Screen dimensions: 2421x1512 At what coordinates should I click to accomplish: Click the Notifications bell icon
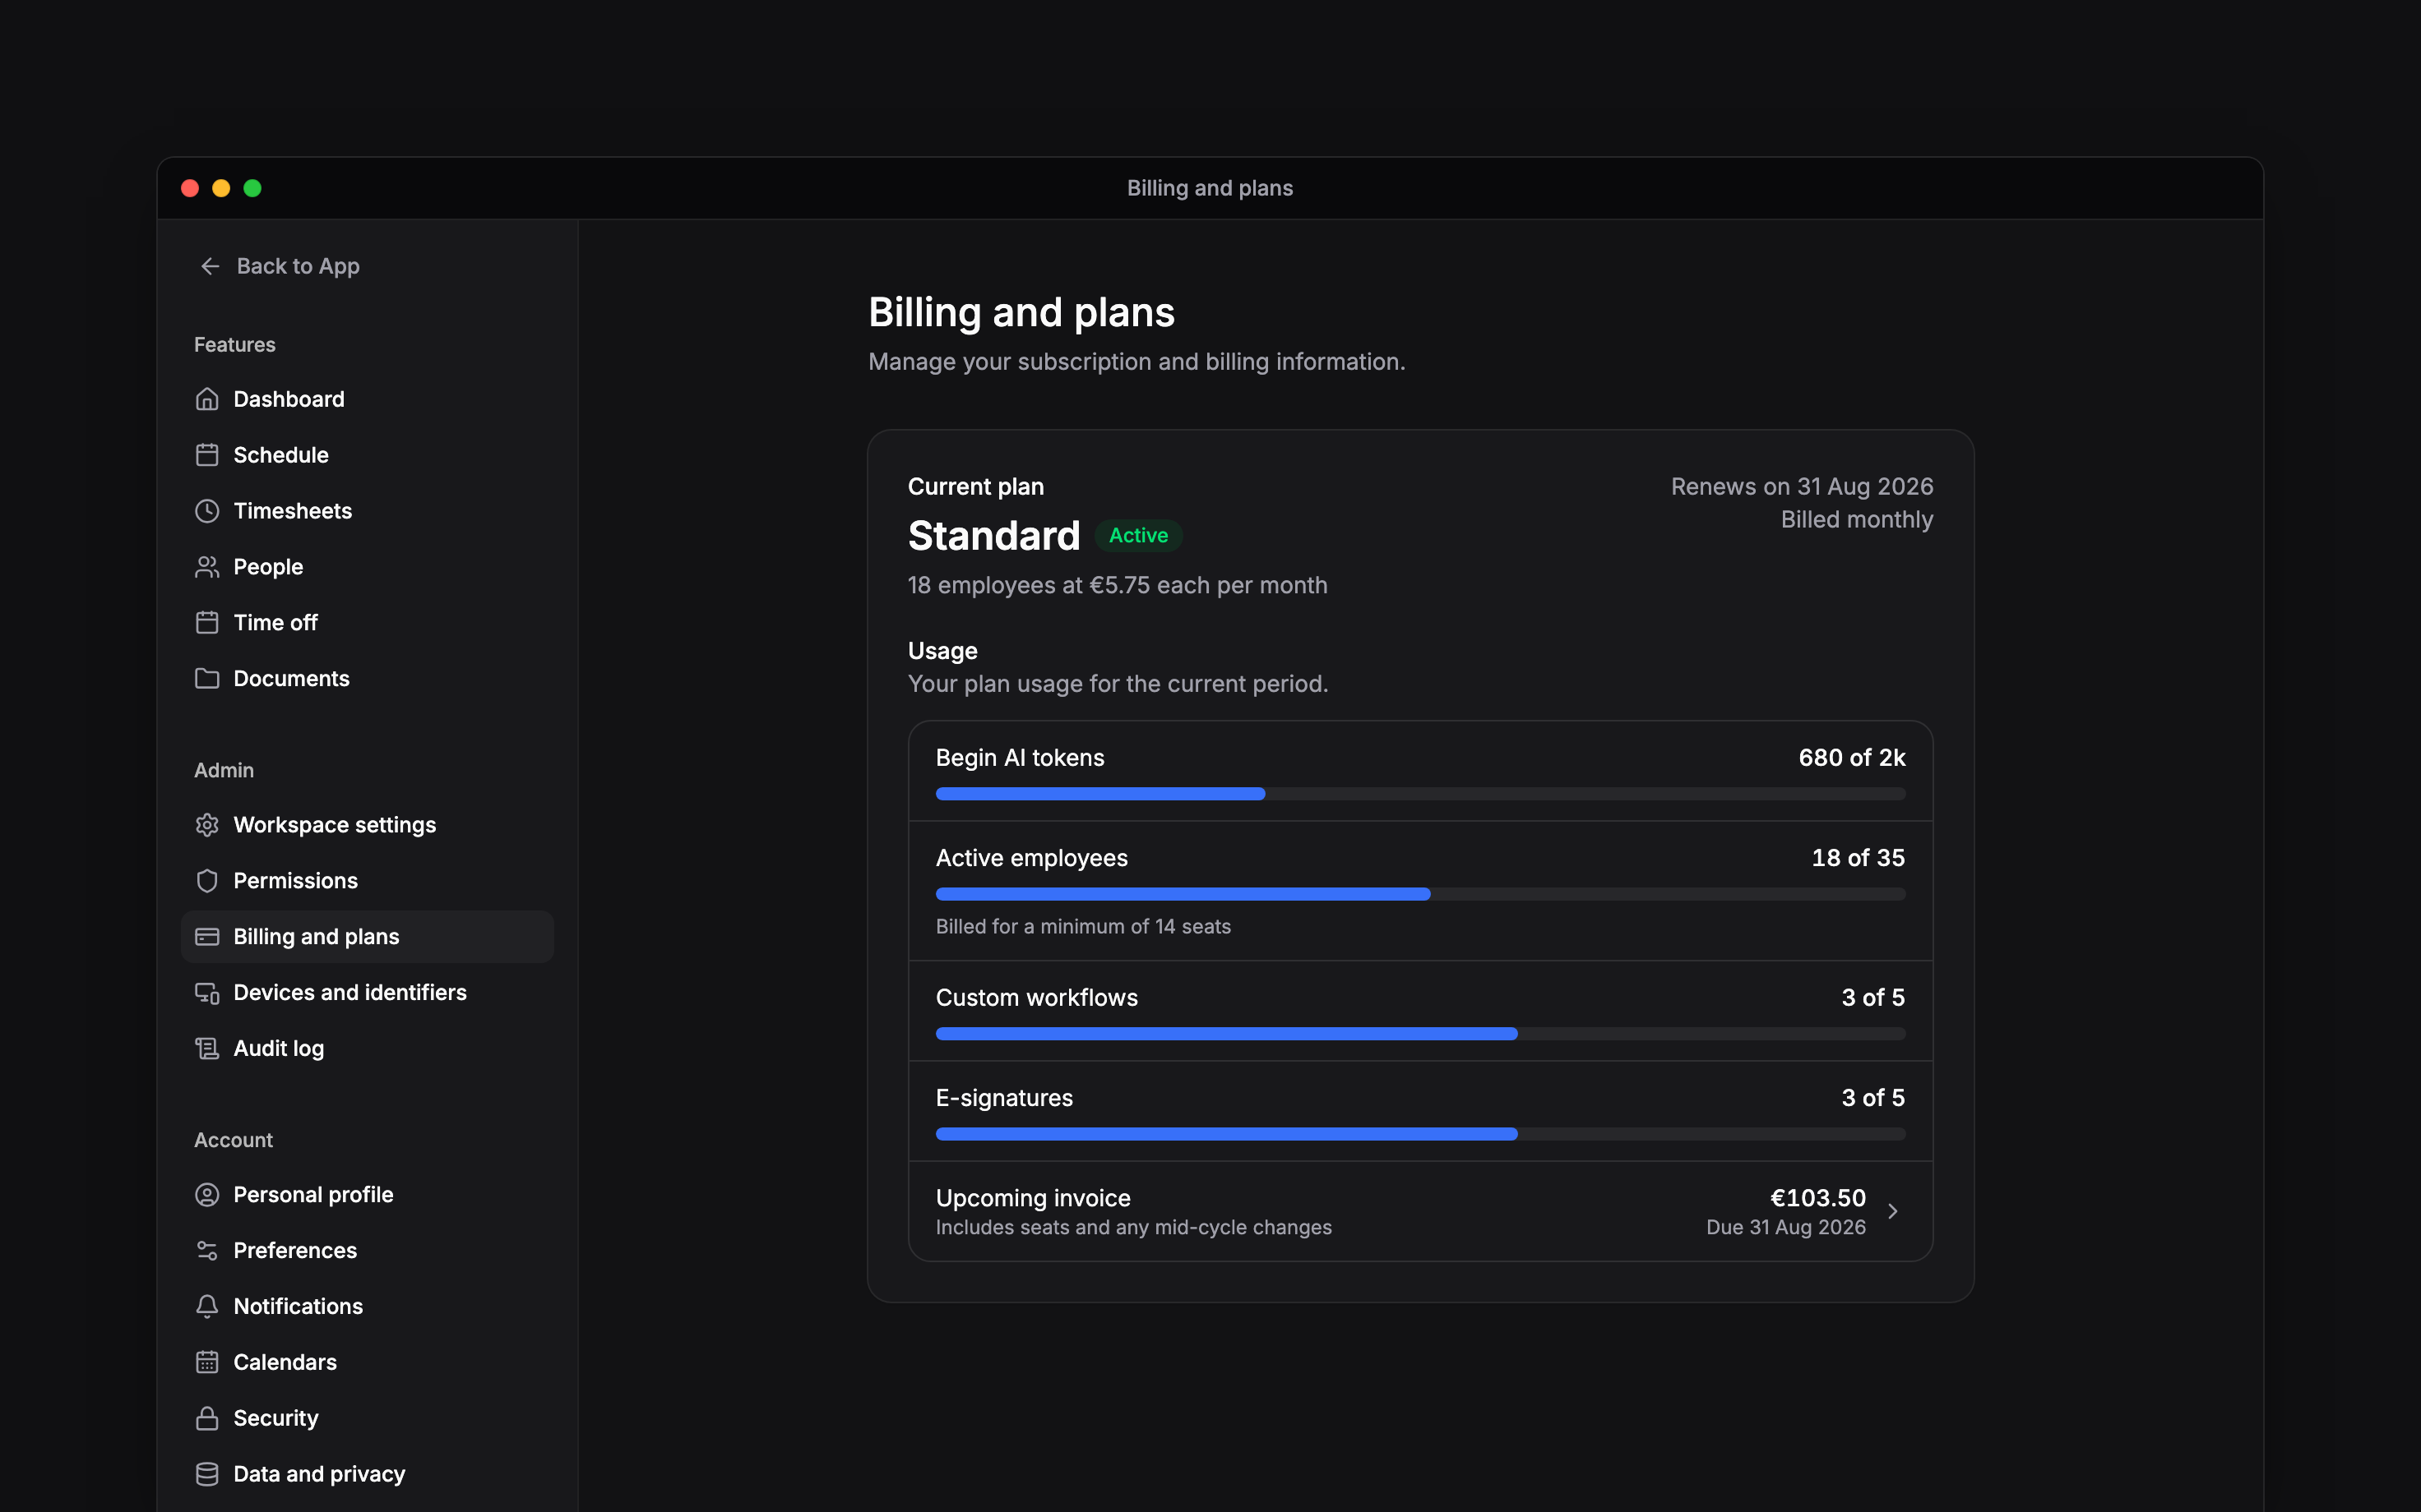[207, 1307]
